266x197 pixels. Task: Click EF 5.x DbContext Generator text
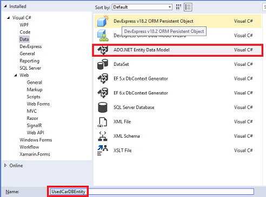(x=141, y=79)
